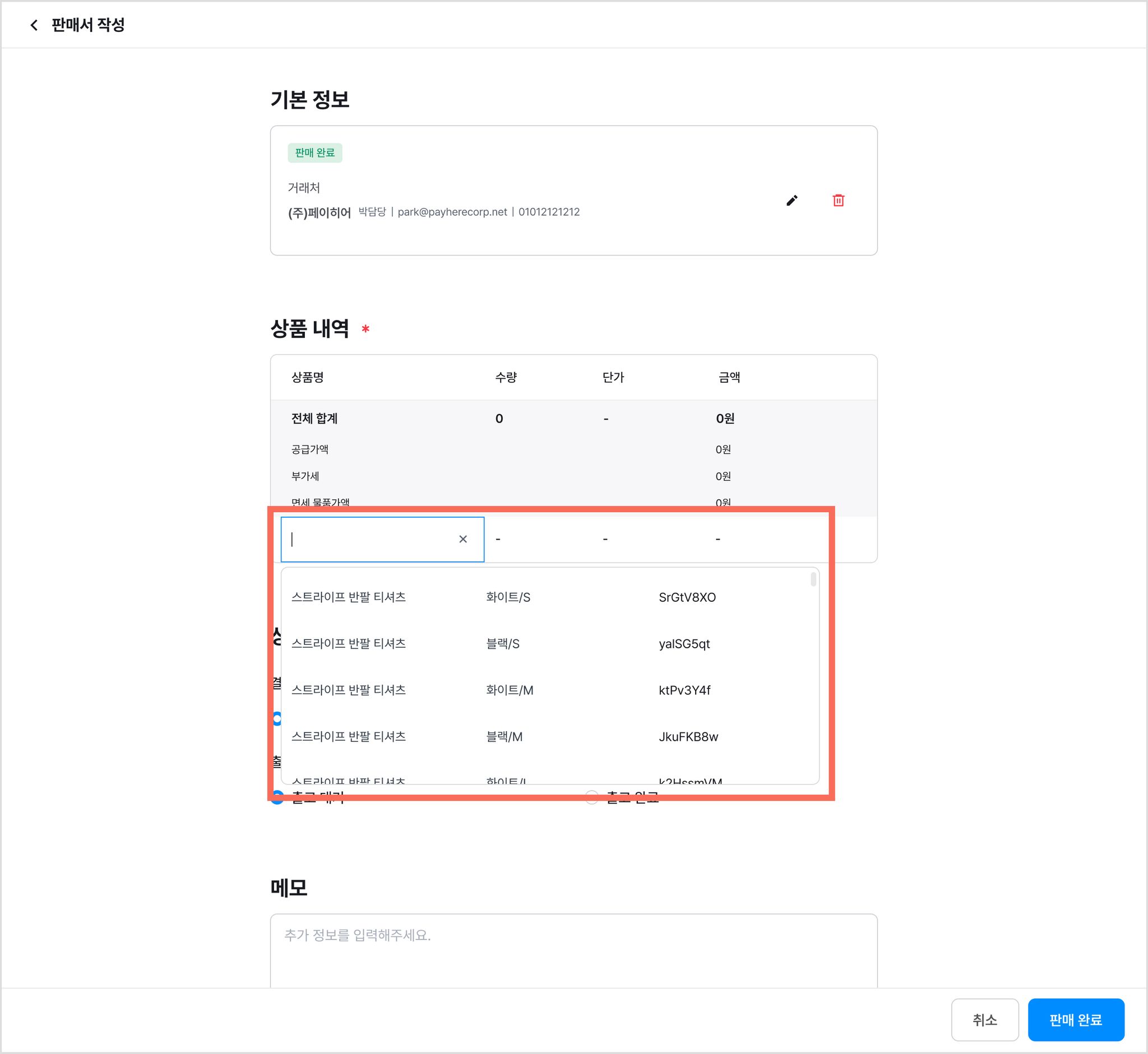
Task: Click the 금액 column header
Action: point(729,377)
